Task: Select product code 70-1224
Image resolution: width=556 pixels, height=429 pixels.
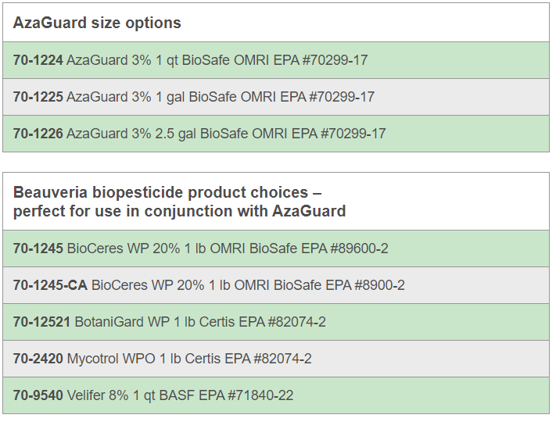Action: coord(38,60)
